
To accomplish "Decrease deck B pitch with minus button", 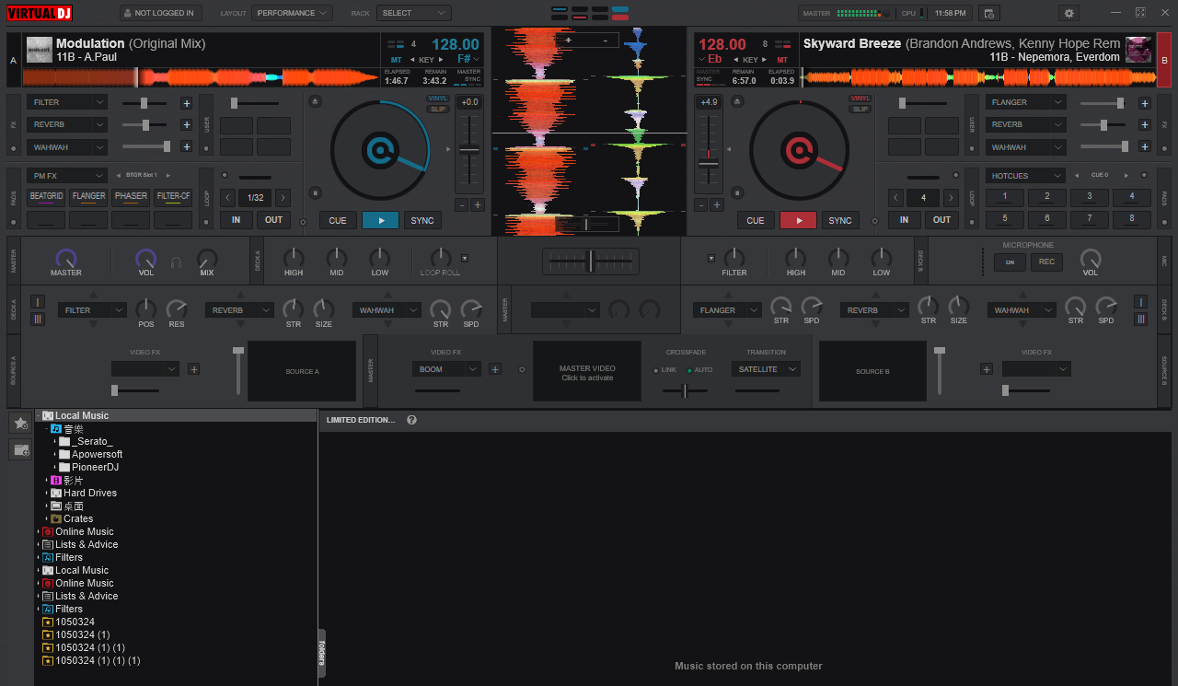I will coord(700,205).
